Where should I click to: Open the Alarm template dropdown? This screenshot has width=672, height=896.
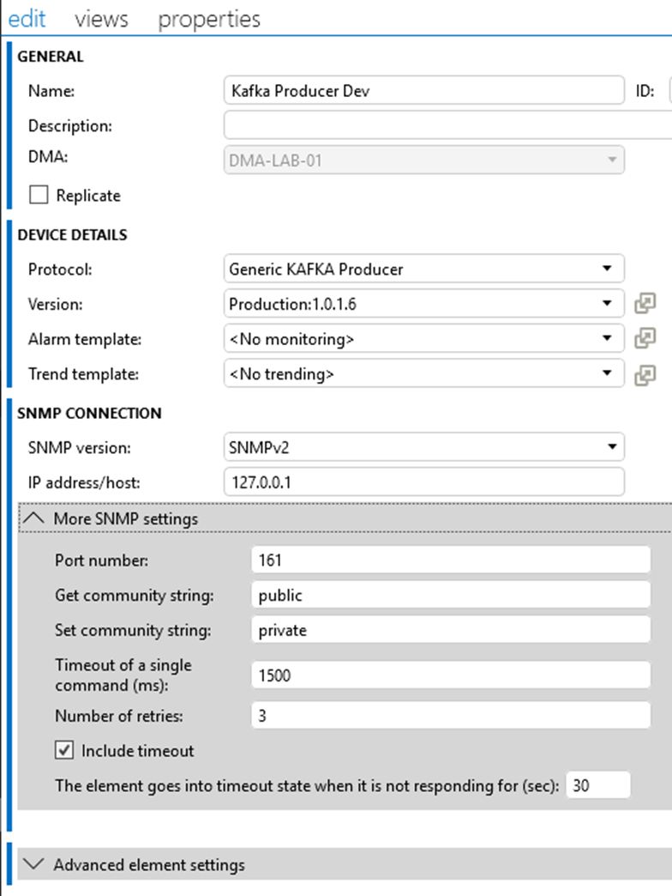pyautogui.click(x=607, y=339)
